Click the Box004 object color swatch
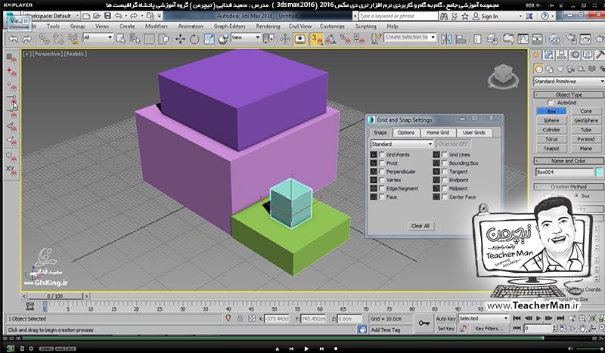605x353 pixels. [599, 172]
